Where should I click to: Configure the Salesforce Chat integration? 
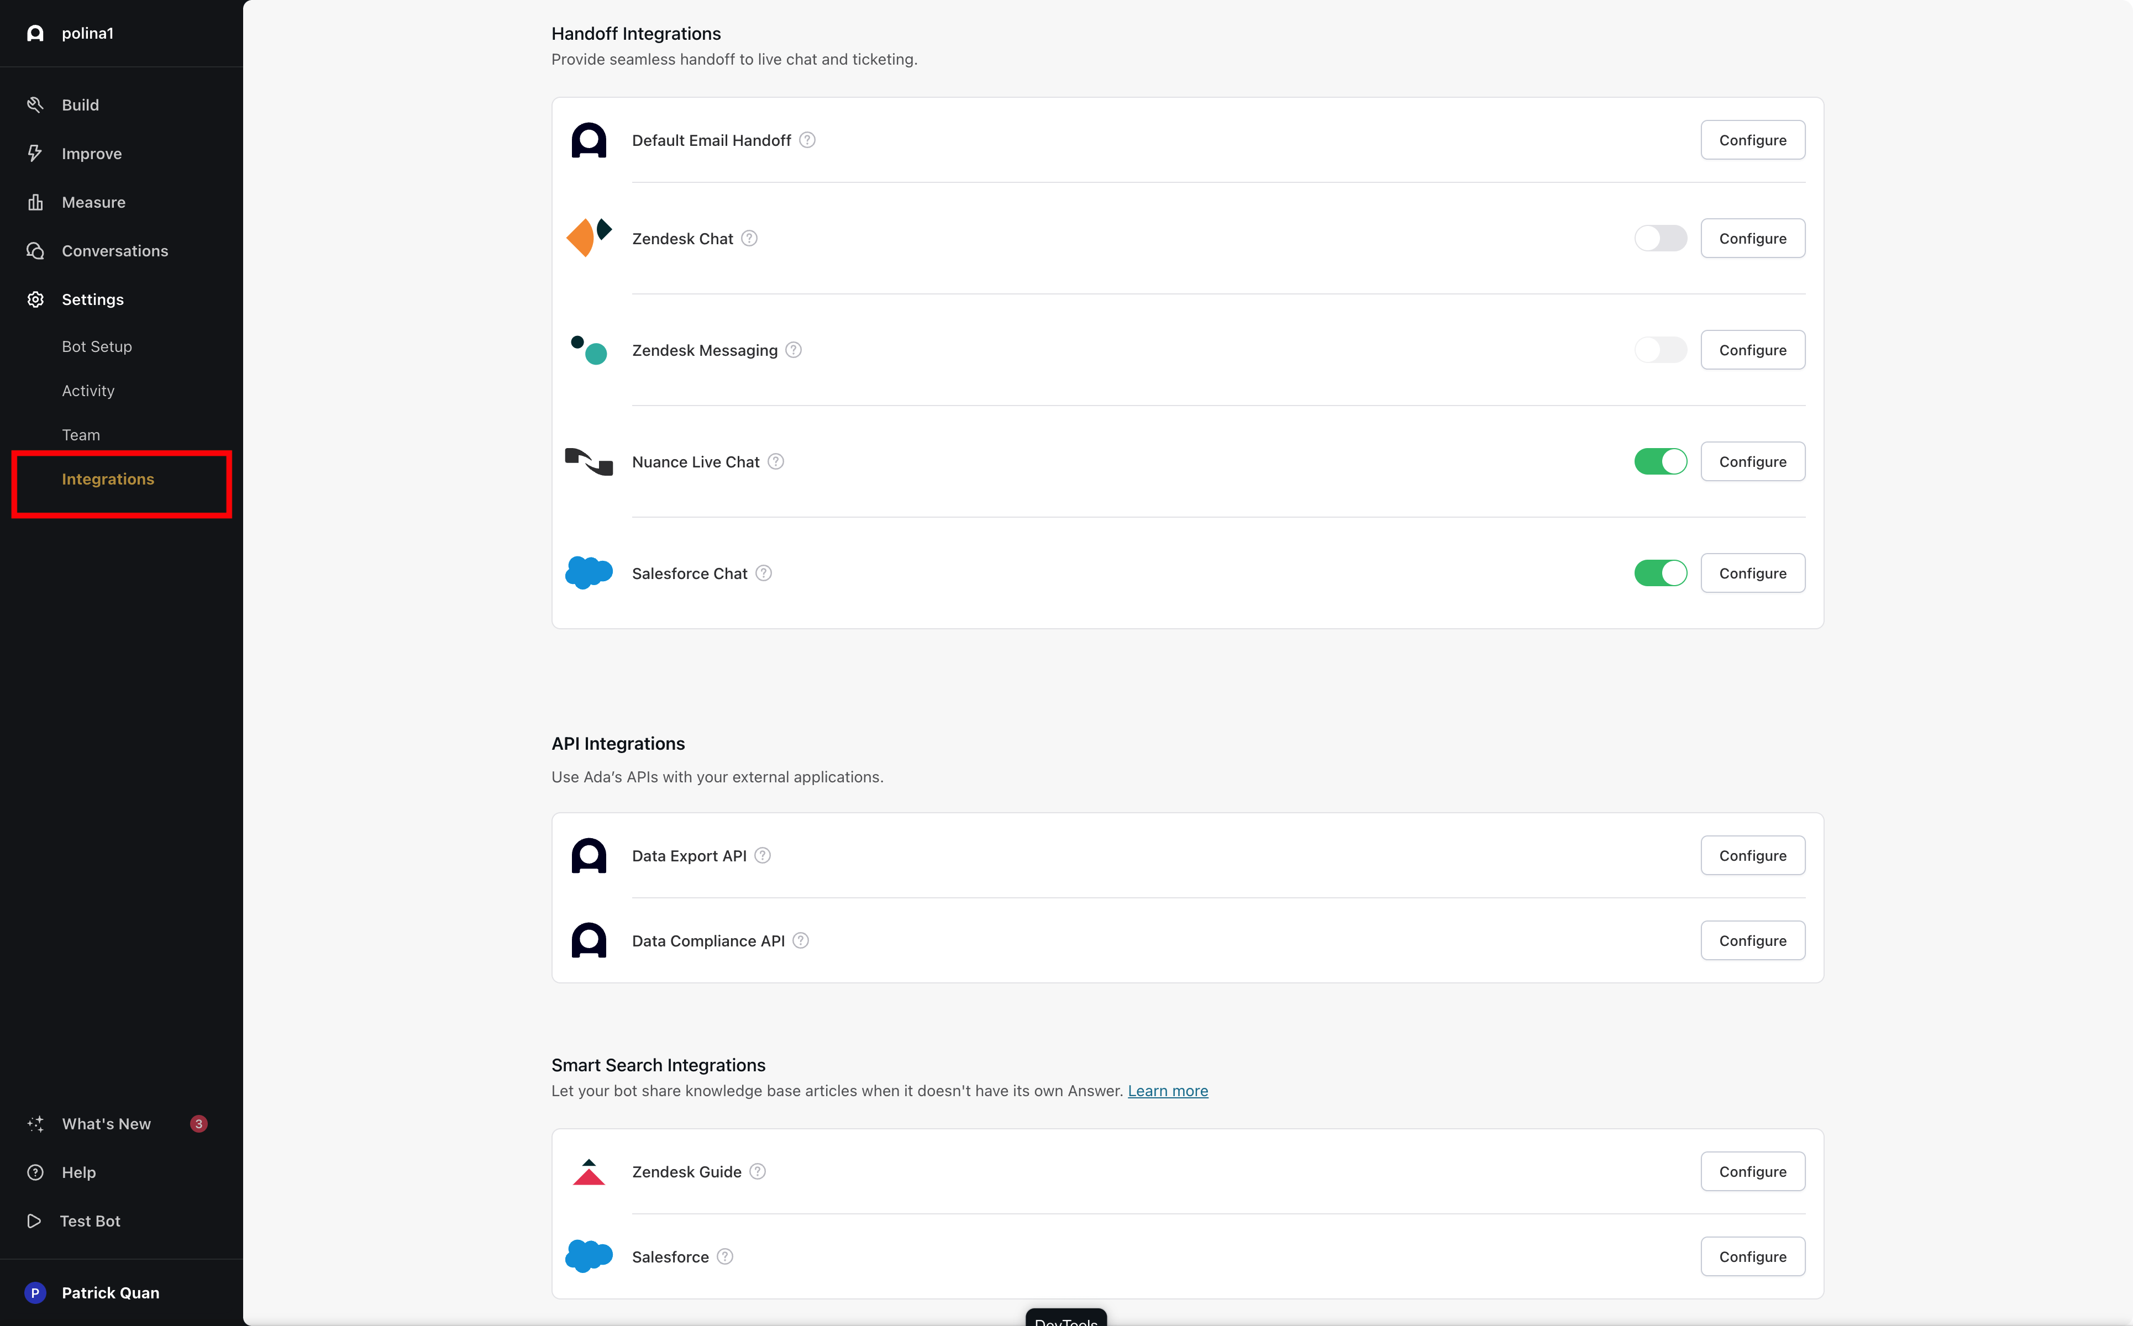1752,573
